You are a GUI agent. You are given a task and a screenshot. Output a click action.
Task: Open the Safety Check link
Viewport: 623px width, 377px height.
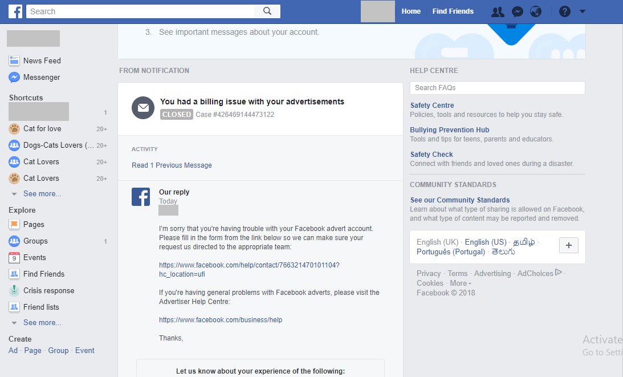(x=431, y=155)
